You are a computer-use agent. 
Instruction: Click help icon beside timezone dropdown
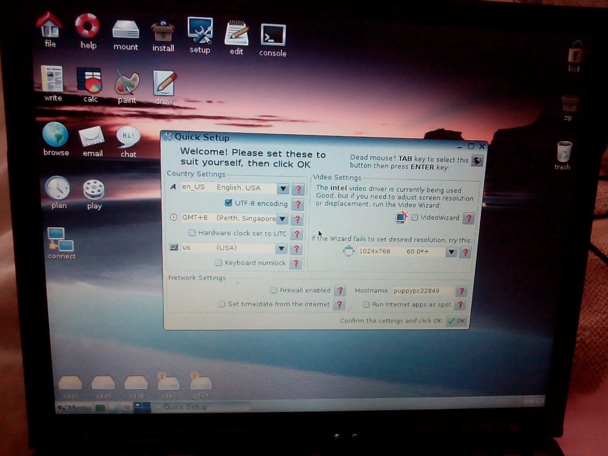297,219
